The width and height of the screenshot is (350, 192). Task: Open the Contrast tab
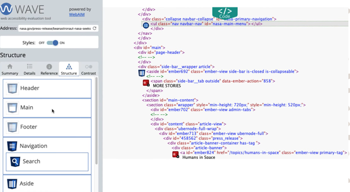pos(88,69)
